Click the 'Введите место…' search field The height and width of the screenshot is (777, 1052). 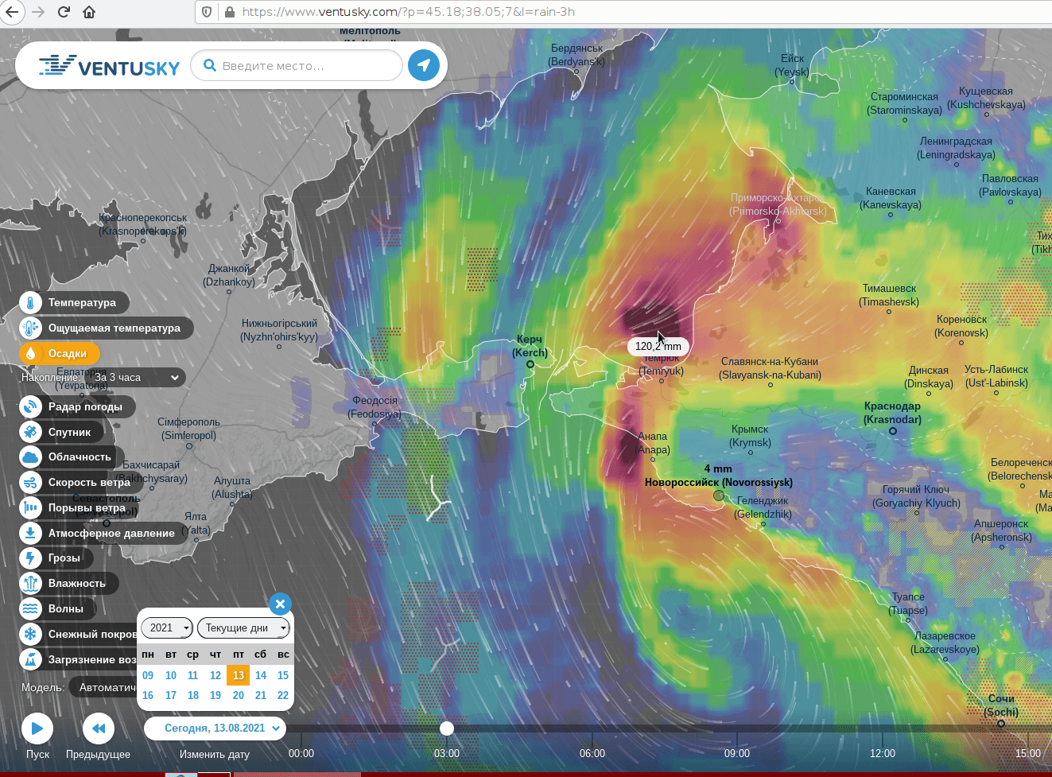tap(297, 65)
